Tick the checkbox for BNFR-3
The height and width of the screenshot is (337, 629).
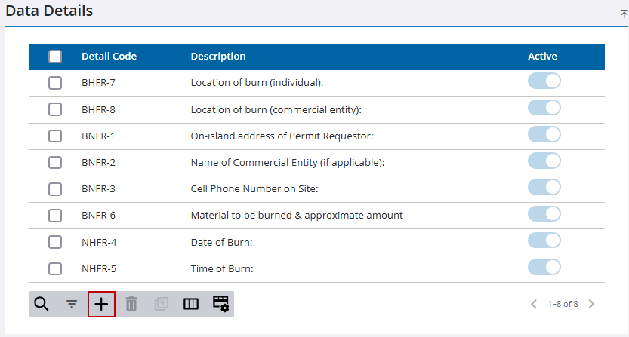(x=55, y=188)
